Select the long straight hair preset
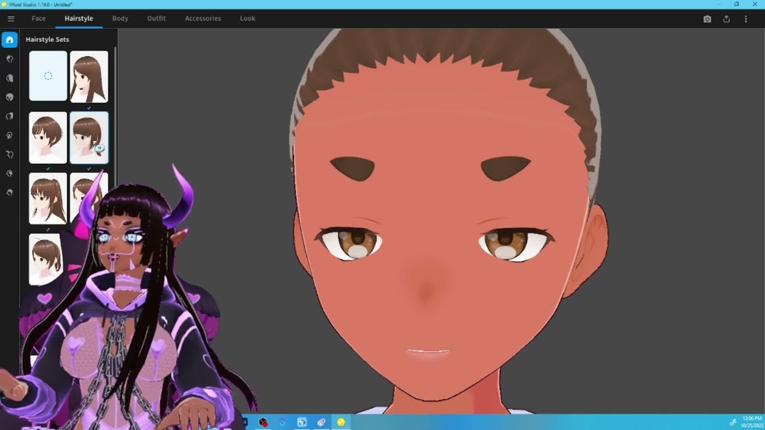Image resolution: width=765 pixels, height=430 pixels. (89, 76)
